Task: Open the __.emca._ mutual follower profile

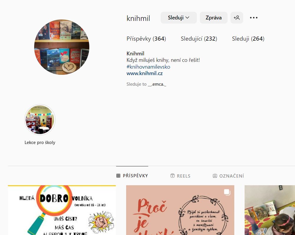Action: pyautogui.click(x=157, y=84)
